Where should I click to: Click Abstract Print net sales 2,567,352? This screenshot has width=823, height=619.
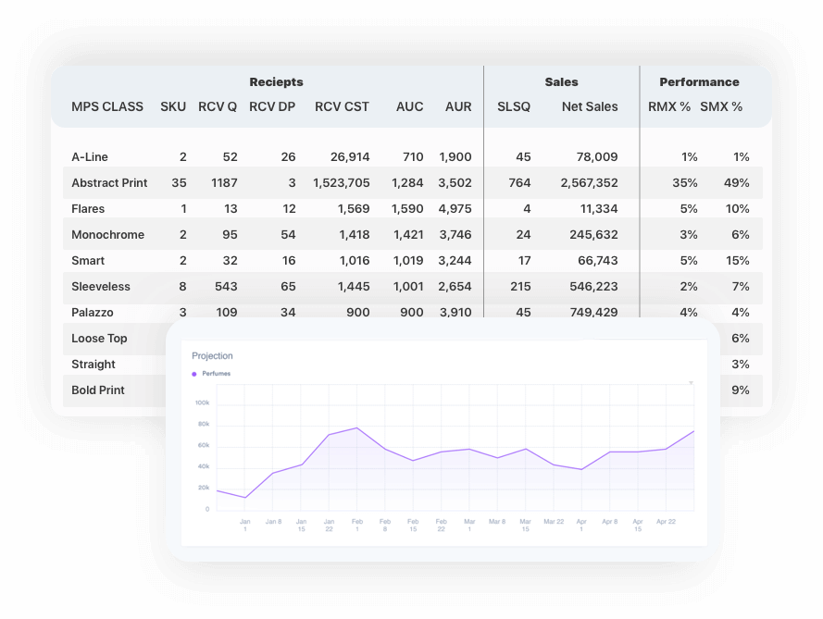(589, 182)
